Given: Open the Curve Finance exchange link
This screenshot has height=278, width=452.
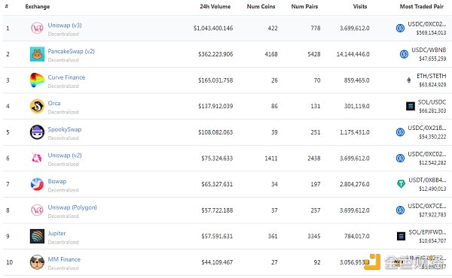Looking at the screenshot, I should pos(66,77).
